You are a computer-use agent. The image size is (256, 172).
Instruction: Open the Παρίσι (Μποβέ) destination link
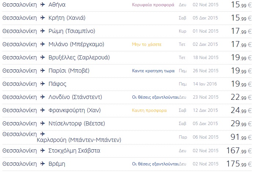point(69,71)
